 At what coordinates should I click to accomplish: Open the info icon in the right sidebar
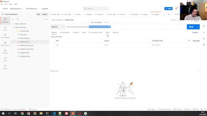click(x=204, y=39)
